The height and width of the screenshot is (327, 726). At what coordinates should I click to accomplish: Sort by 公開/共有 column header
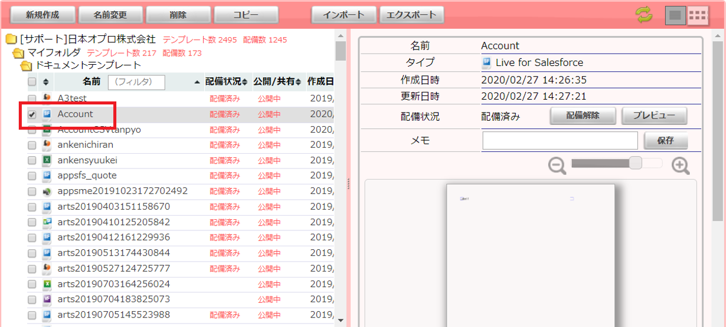tap(277, 82)
